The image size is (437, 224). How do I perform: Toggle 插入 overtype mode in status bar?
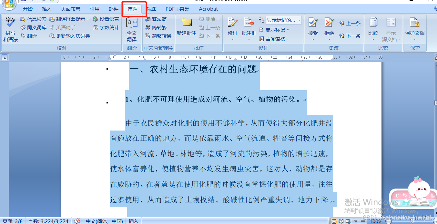[134, 221]
